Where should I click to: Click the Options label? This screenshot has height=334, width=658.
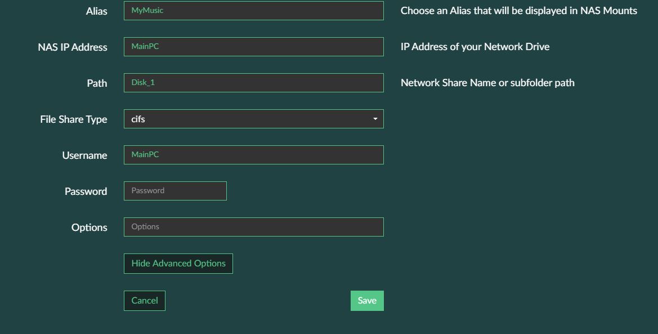(x=89, y=228)
